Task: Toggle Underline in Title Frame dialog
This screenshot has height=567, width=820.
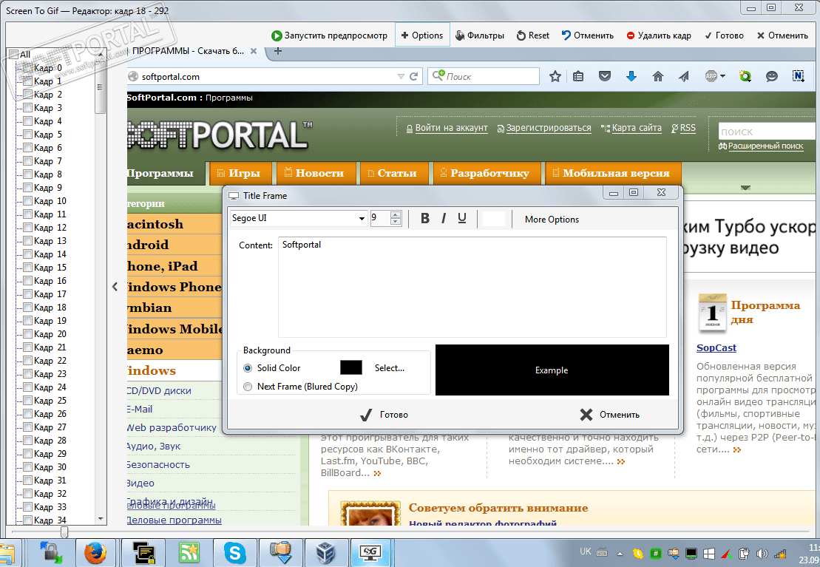Action: coord(462,219)
